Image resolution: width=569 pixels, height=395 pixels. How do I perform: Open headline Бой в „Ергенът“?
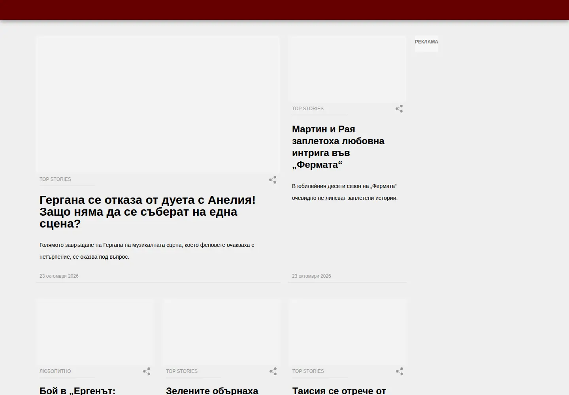coord(77,391)
